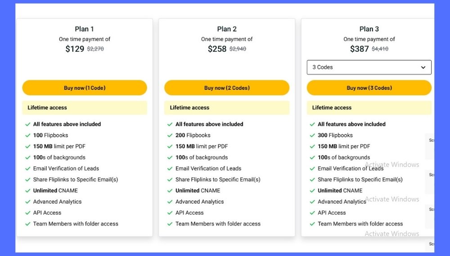This screenshot has width=450, height=256.
Task: Click checkmark beside Advanced Analytics in Plan 3
Action: click(312, 202)
